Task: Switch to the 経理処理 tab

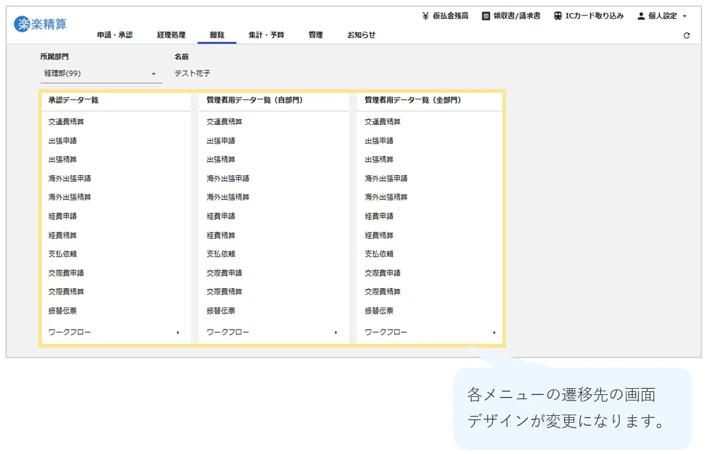Action: [x=171, y=35]
